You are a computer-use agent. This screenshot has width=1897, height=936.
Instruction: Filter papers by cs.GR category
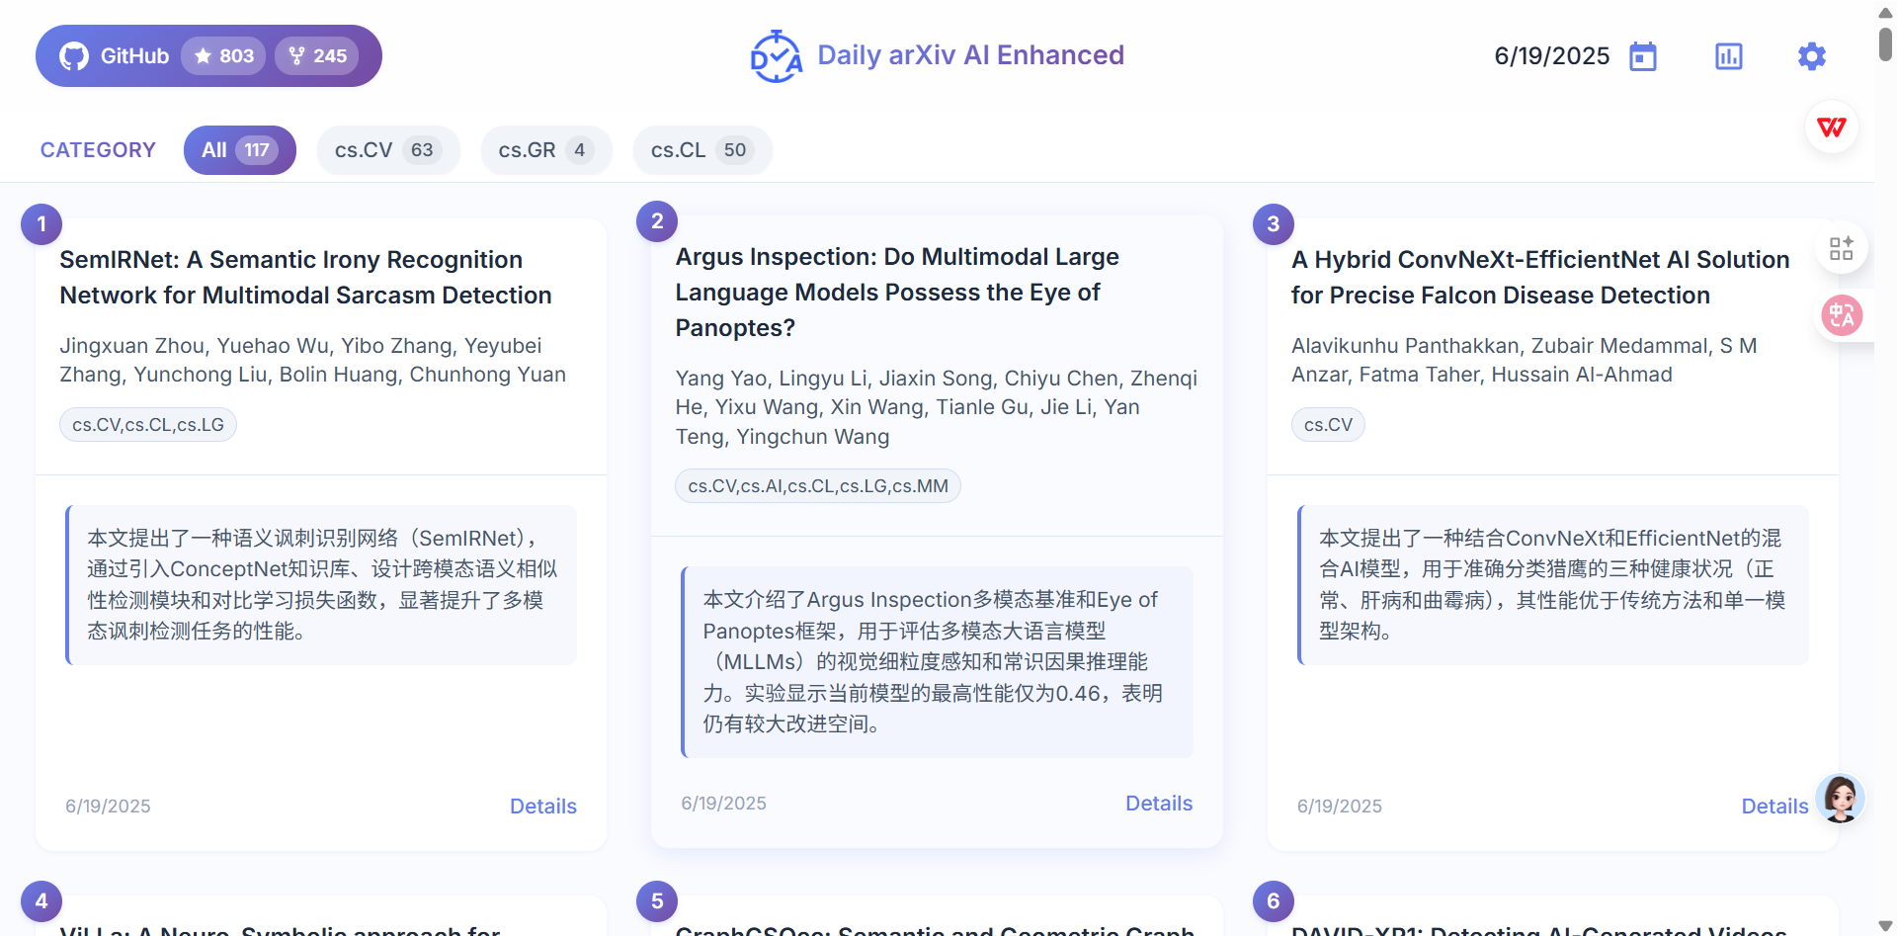coord(545,149)
